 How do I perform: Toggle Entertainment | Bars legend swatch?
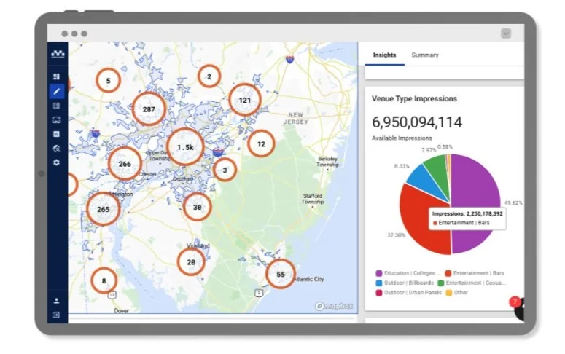pos(448,273)
